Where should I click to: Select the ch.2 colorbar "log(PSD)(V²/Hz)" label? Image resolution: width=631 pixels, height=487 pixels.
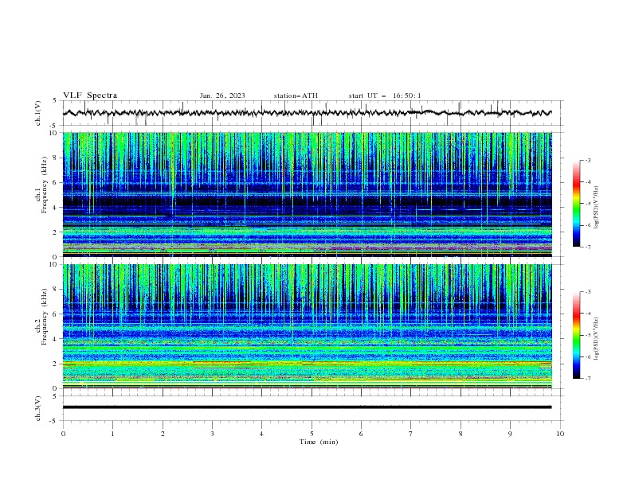click(597, 338)
